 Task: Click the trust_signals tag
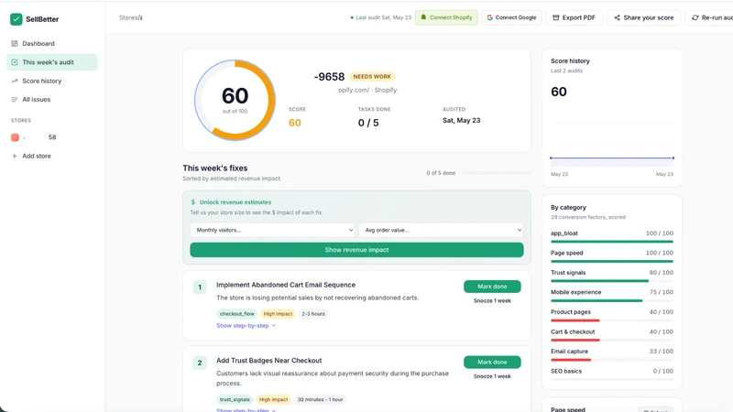coord(235,399)
